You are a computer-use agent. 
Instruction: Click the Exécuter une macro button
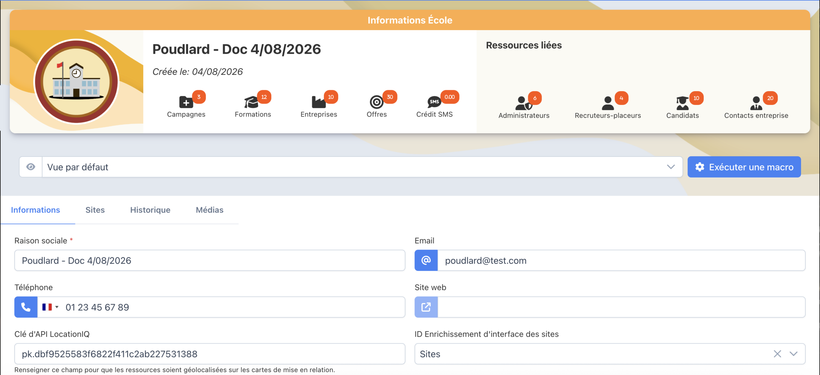coord(744,167)
